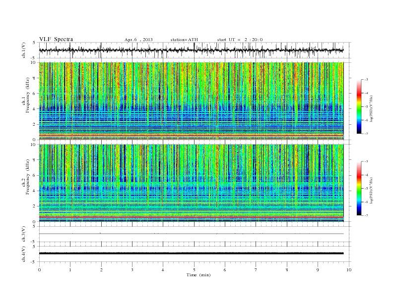Click the "-4" label on ch.2 colorbar
This screenshot has width=393, height=303.
coord(366,175)
